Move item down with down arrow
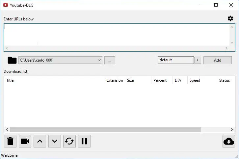This screenshot has width=239, height=159. coord(55,141)
